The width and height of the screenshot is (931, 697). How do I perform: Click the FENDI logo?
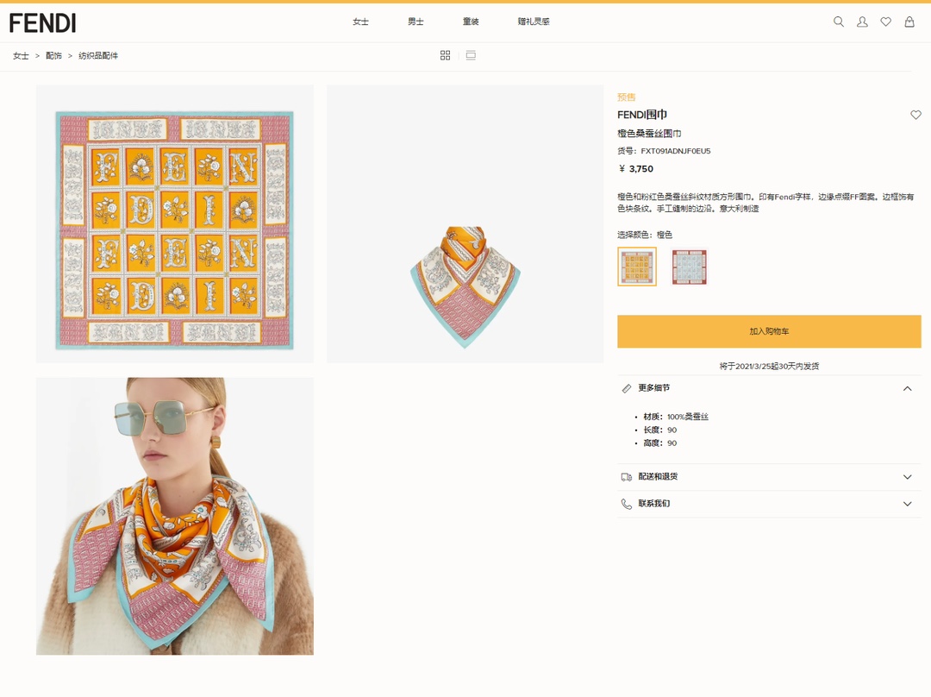[42, 22]
